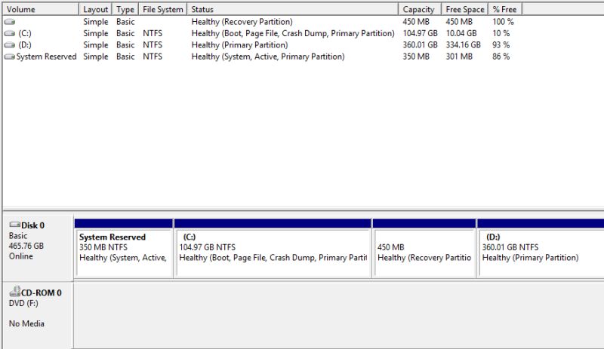
Task: Click the 100 % free cell
Action: coord(503,22)
